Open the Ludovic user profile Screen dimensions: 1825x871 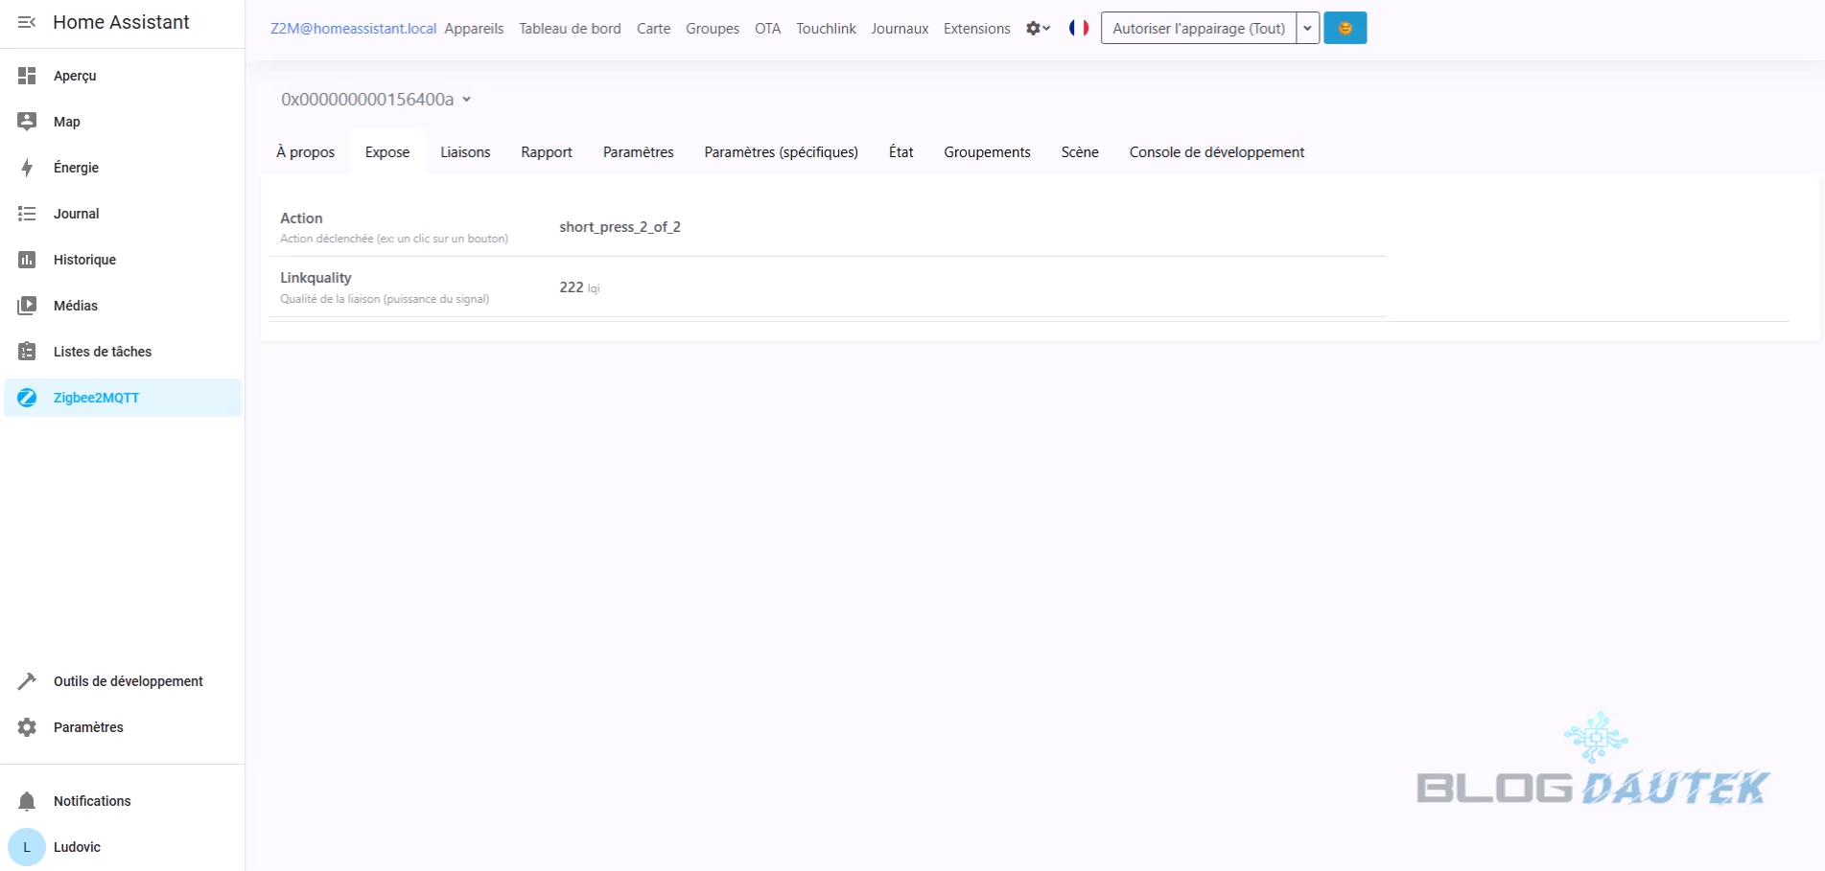[x=77, y=847]
